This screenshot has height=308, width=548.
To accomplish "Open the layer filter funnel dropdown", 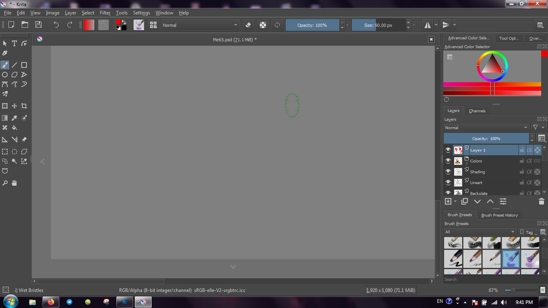I will click(x=539, y=128).
